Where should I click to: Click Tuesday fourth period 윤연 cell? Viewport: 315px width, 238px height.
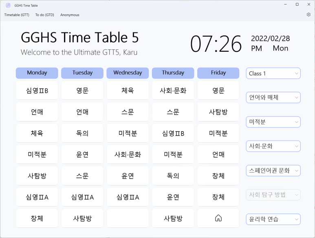(82, 154)
